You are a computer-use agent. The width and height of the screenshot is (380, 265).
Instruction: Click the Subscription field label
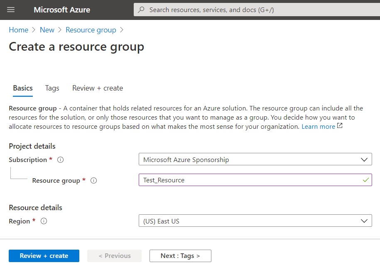pos(28,160)
